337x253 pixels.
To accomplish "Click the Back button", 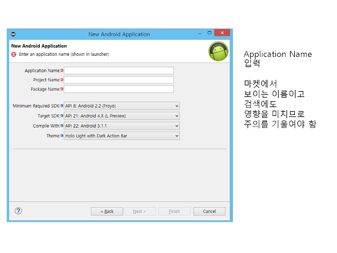I will click(107, 211).
